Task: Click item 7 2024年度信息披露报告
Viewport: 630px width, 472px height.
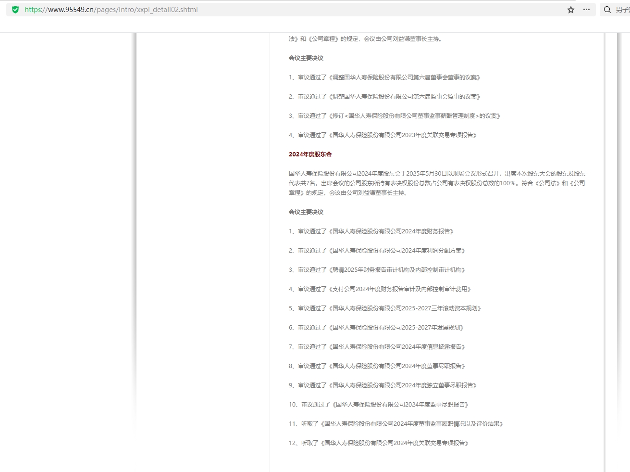Action: (377, 347)
